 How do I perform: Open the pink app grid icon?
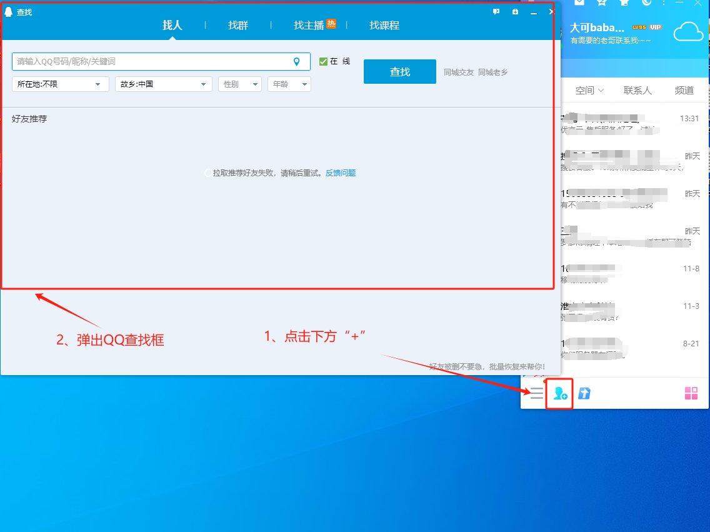pyautogui.click(x=691, y=393)
